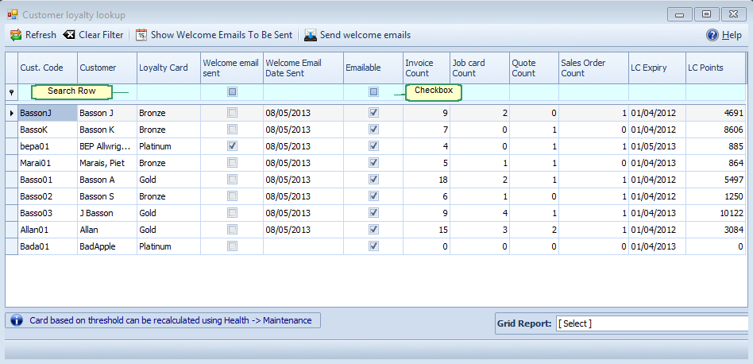
Task: Click the calendar icon for Show Welcome Emails
Action: coord(141,35)
